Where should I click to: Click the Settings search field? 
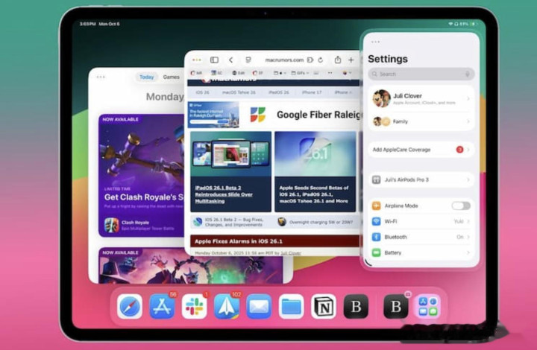coord(421,74)
